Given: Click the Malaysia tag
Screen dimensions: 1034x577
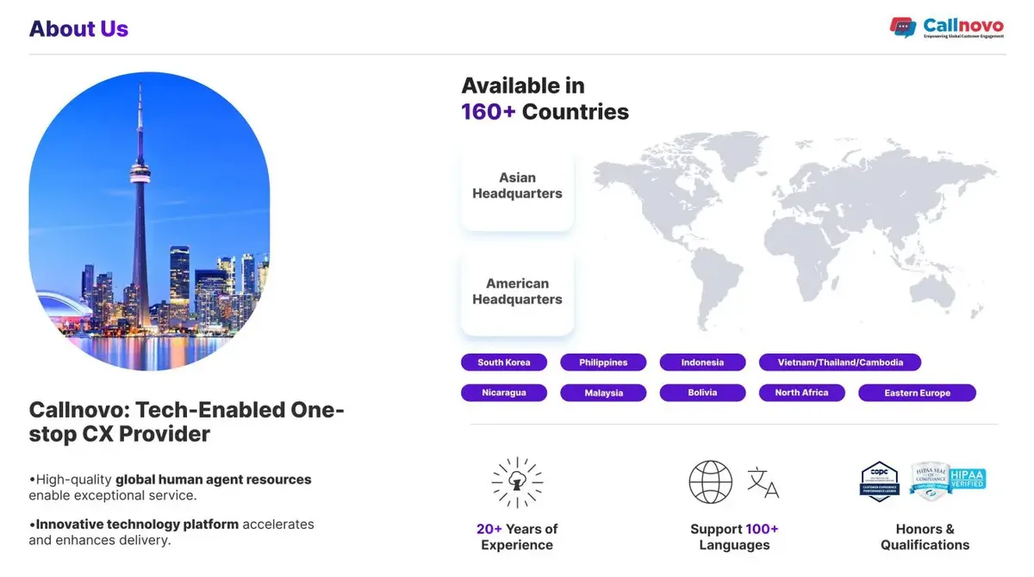Looking at the screenshot, I should pyautogui.click(x=603, y=393).
